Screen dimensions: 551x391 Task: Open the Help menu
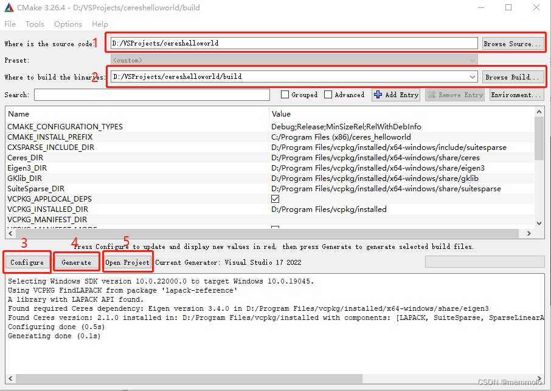click(100, 24)
